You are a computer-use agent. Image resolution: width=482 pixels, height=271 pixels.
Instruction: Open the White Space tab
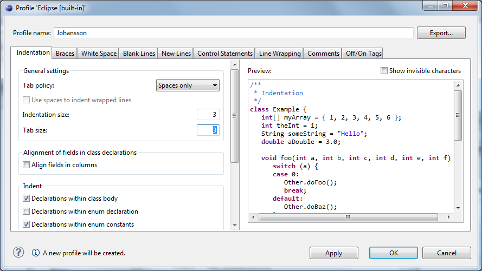point(99,54)
